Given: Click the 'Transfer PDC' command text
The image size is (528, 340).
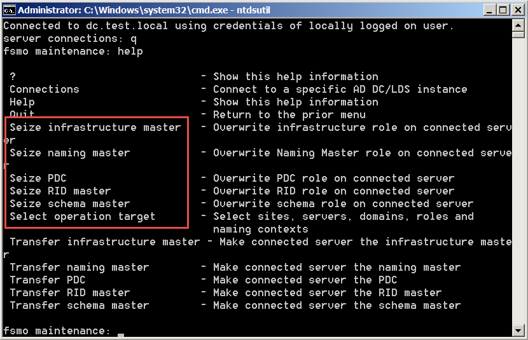Looking at the screenshot, I should [x=48, y=280].
